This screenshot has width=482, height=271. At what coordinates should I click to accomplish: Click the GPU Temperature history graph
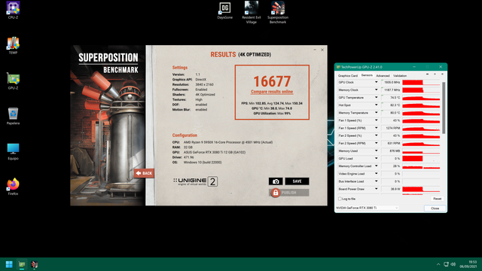[x=421, y=97]
